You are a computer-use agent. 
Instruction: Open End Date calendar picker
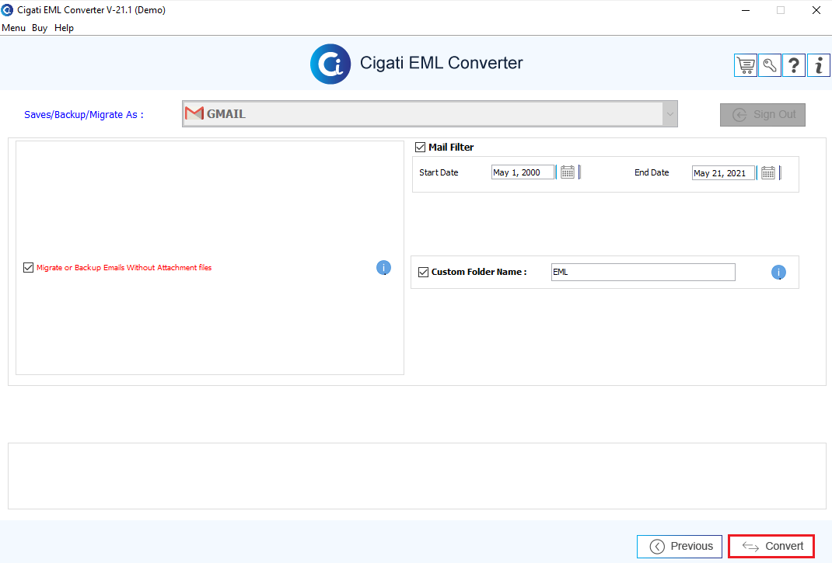point(767,173)
